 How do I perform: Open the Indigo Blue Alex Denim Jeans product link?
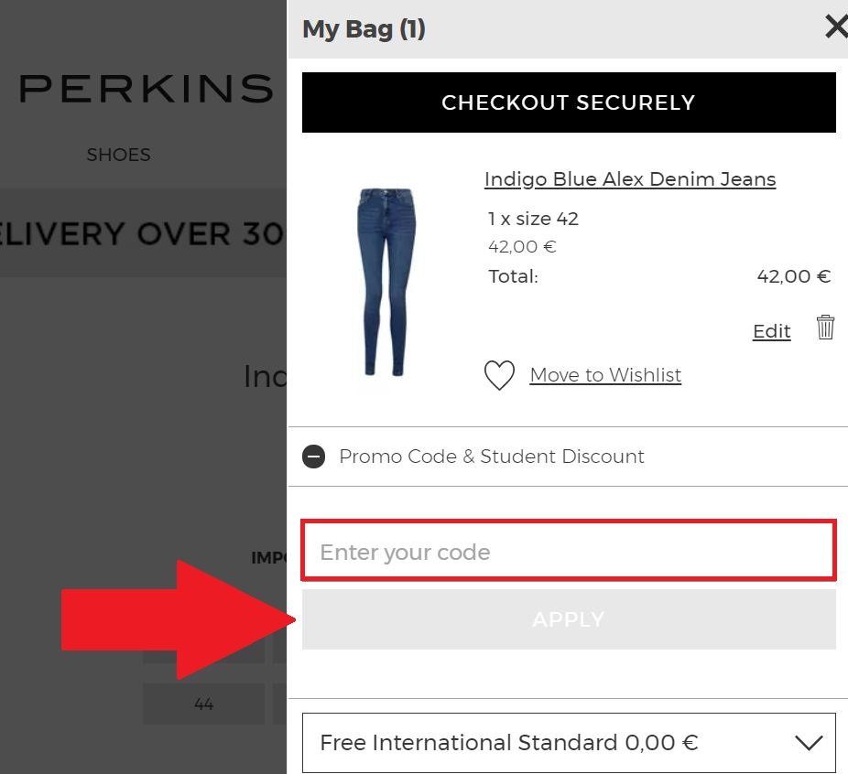(629, 178)
